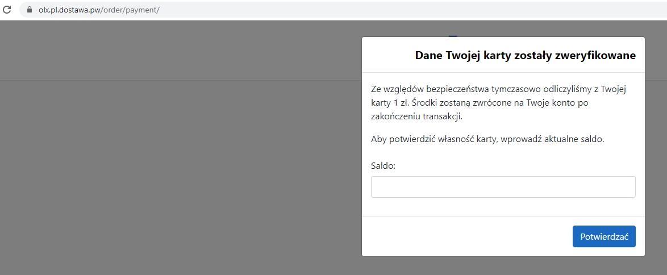Click the heading 'Dane Twojej karty zostały zweryfikowane'

tap(526, 55)
